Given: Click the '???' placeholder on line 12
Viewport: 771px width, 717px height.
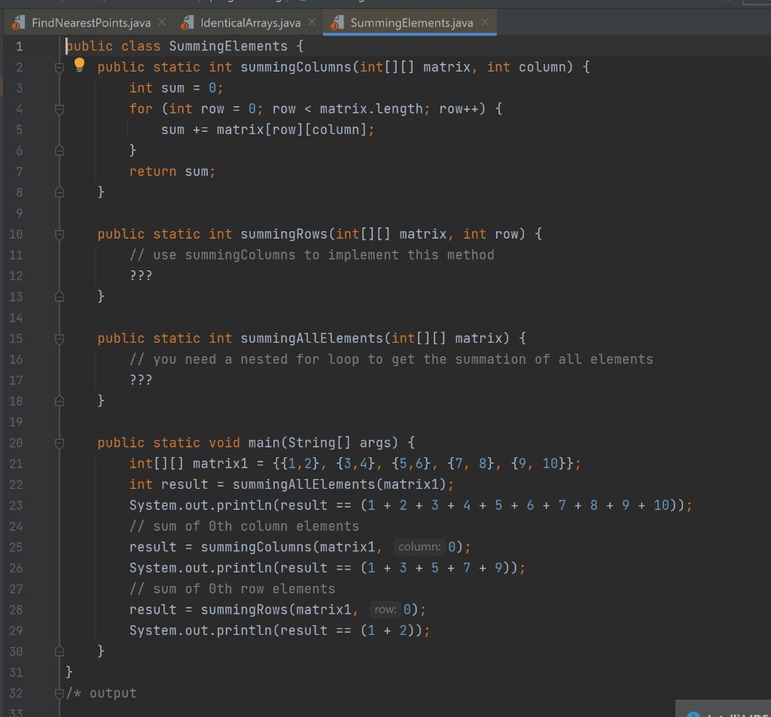Looking at the screenshot, I should [141, 276].
